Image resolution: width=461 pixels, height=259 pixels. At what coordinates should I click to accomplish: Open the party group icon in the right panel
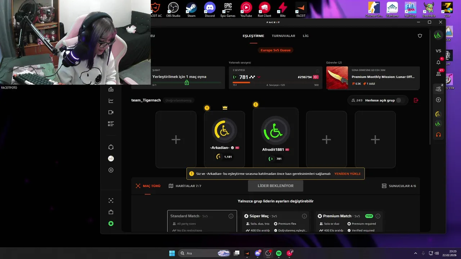coord(438,88)
